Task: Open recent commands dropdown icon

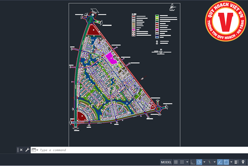Action: point(34,150)
